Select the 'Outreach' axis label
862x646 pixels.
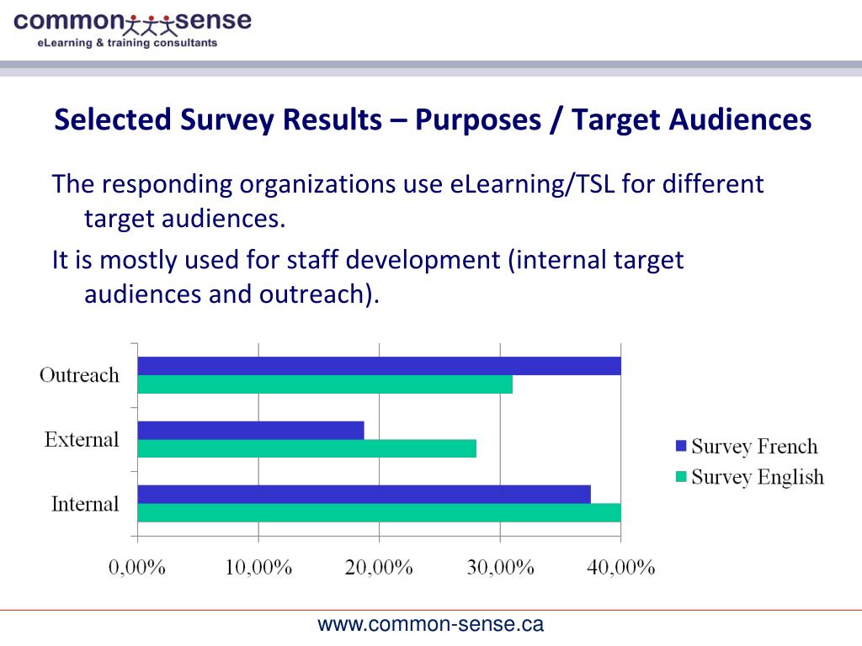79,375
